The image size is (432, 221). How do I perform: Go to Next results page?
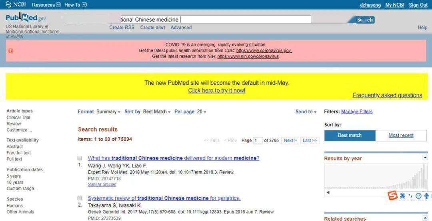pos(290,141)
